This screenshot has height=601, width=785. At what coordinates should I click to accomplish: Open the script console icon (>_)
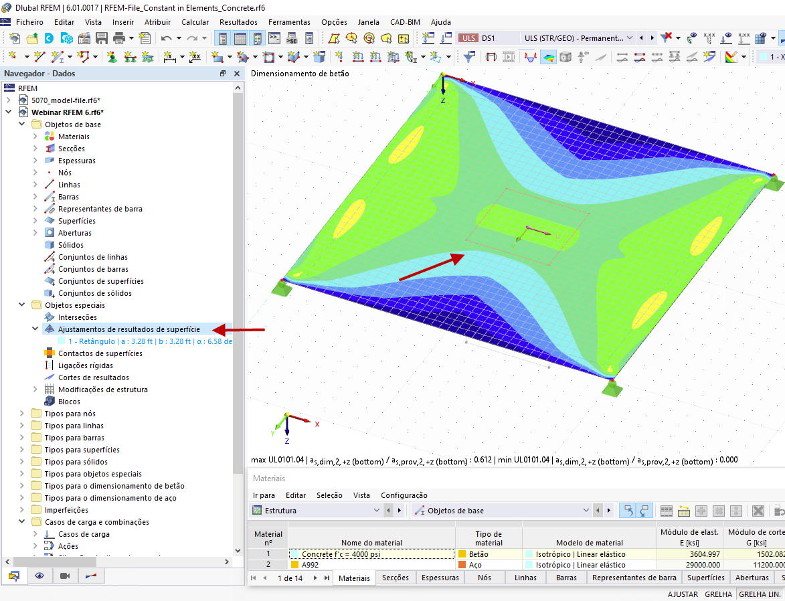pyautogui.click(x=274, y=38)
